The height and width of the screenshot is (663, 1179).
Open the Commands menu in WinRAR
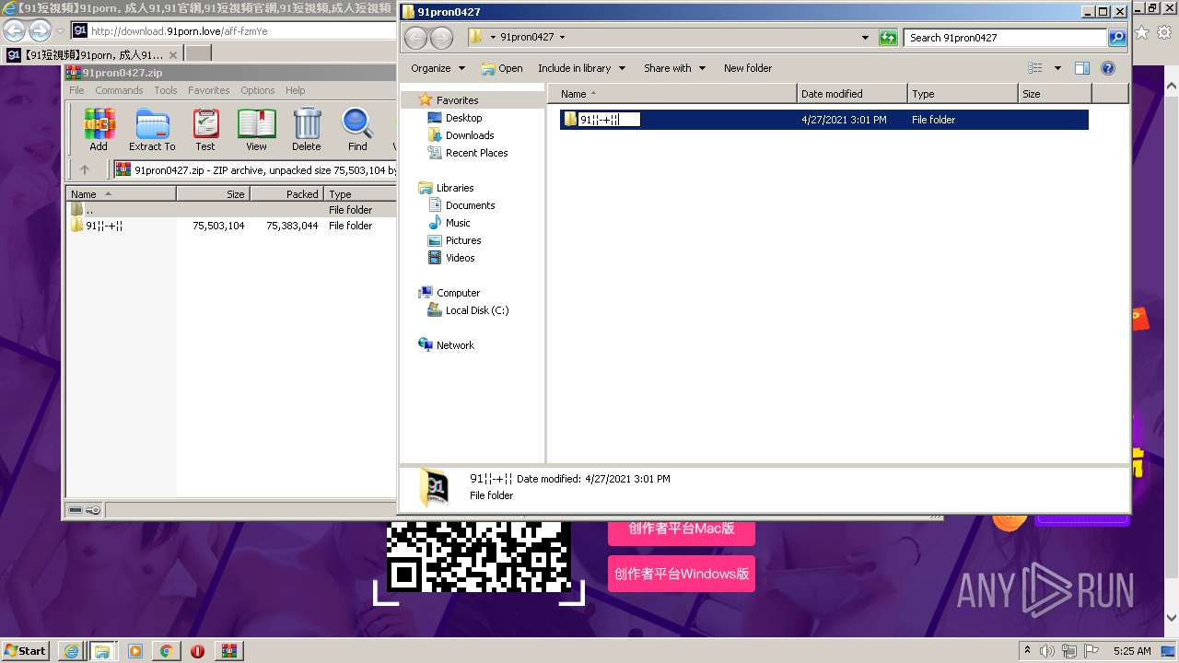tap(119, 90)
